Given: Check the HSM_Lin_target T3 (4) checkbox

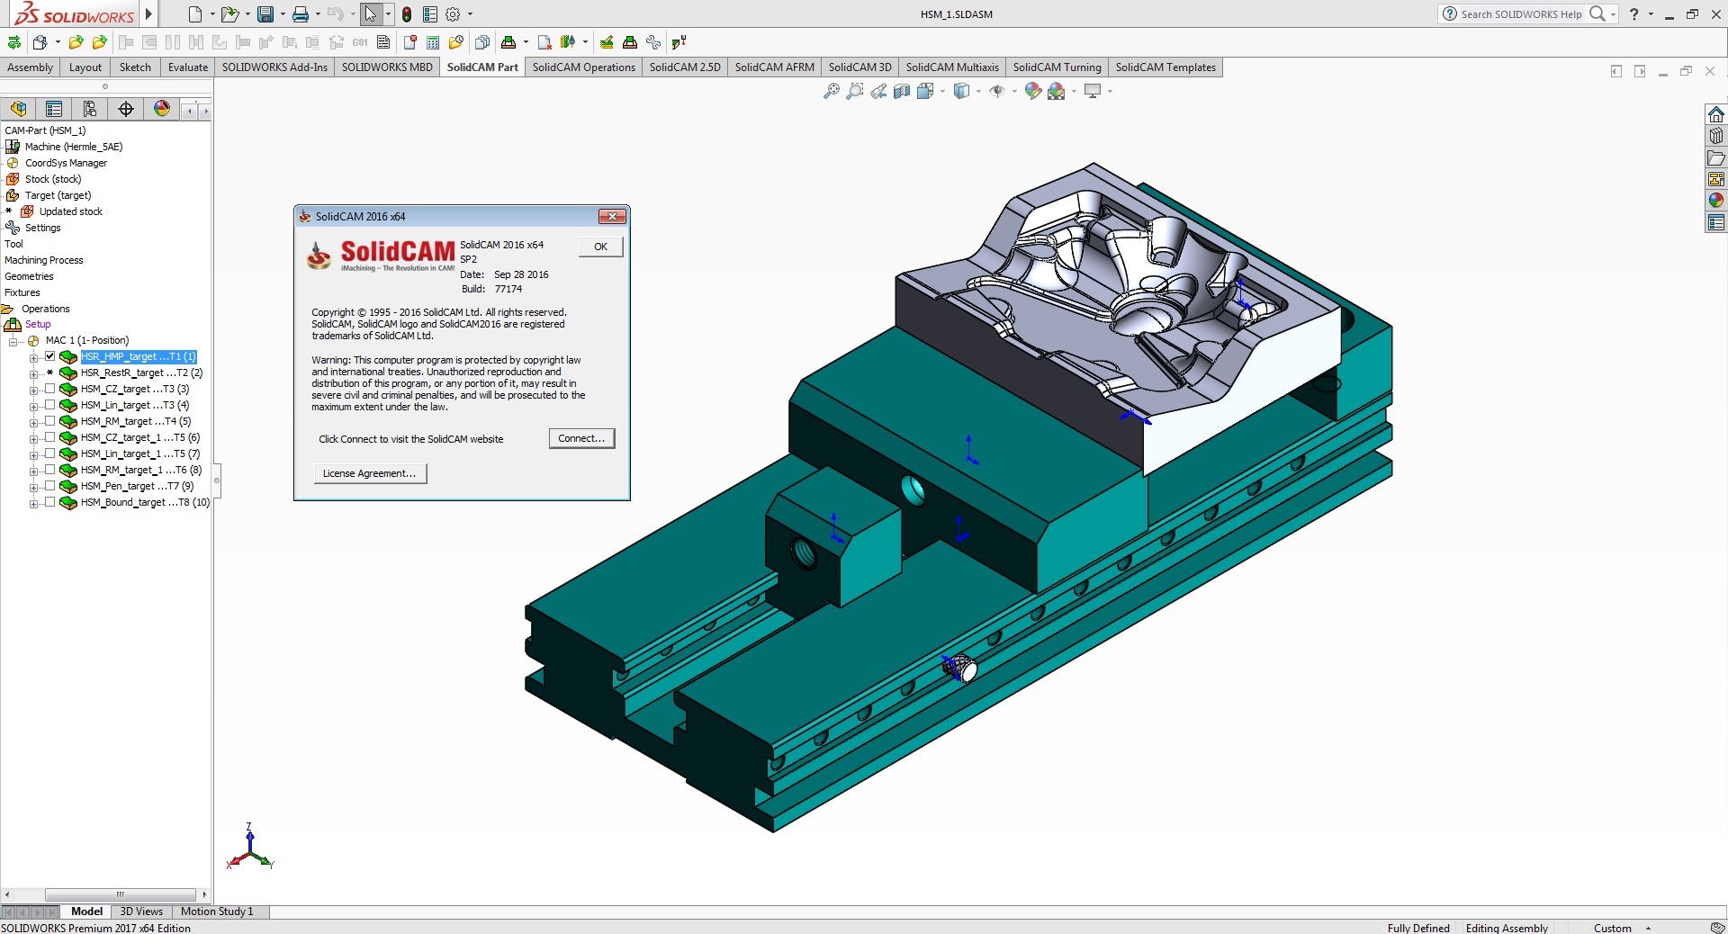Looking at the screenshot, I should tap(50, 405).
